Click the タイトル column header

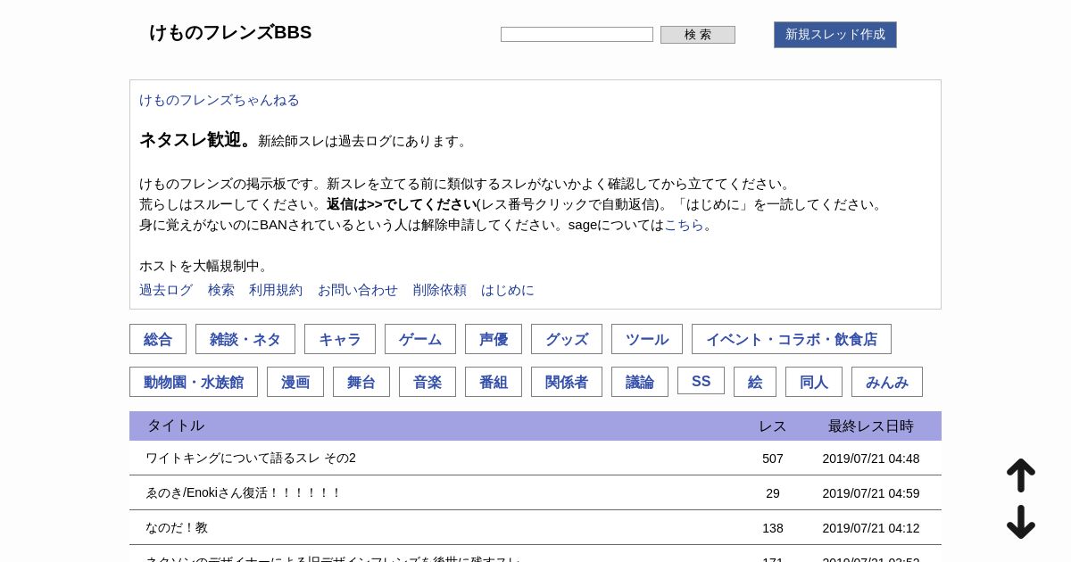click(x=176, y=426)
